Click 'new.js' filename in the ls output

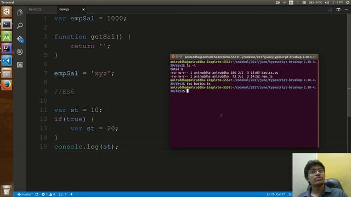pos(267,77)
